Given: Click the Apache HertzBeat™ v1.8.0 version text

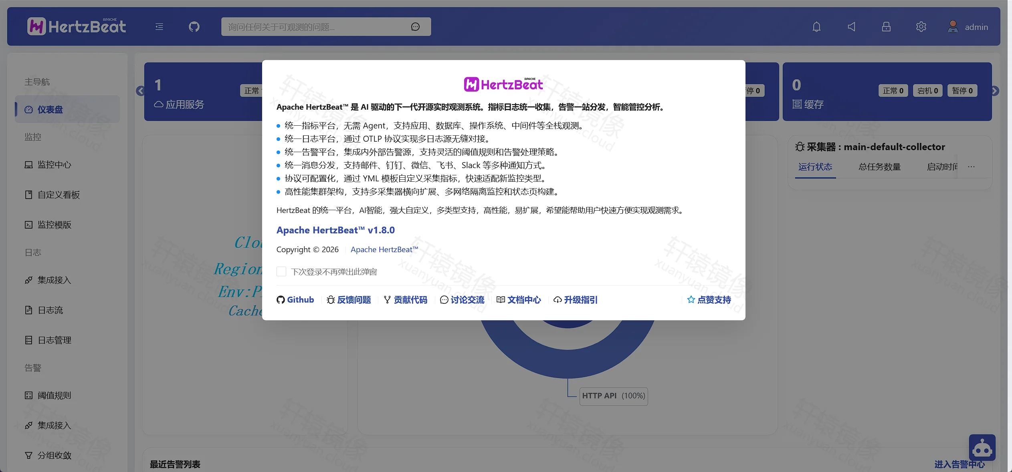Looking at the screenshot, I should coord(335,230).
